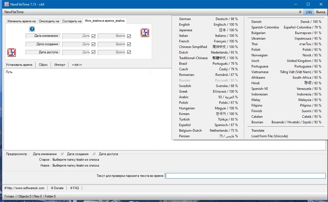The width and height of the screenshot is (328, 202).
Task: Click the file picker icon beside time fields
Action: [145, 33]
